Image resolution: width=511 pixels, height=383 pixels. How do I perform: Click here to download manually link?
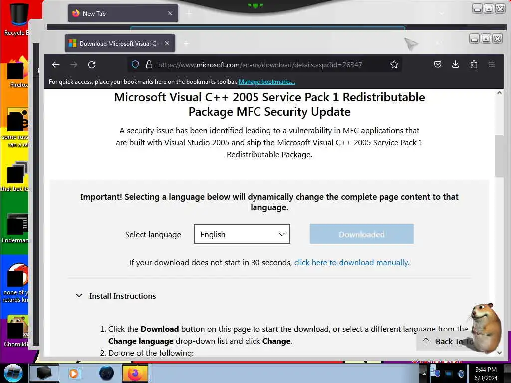coord(351,263)
